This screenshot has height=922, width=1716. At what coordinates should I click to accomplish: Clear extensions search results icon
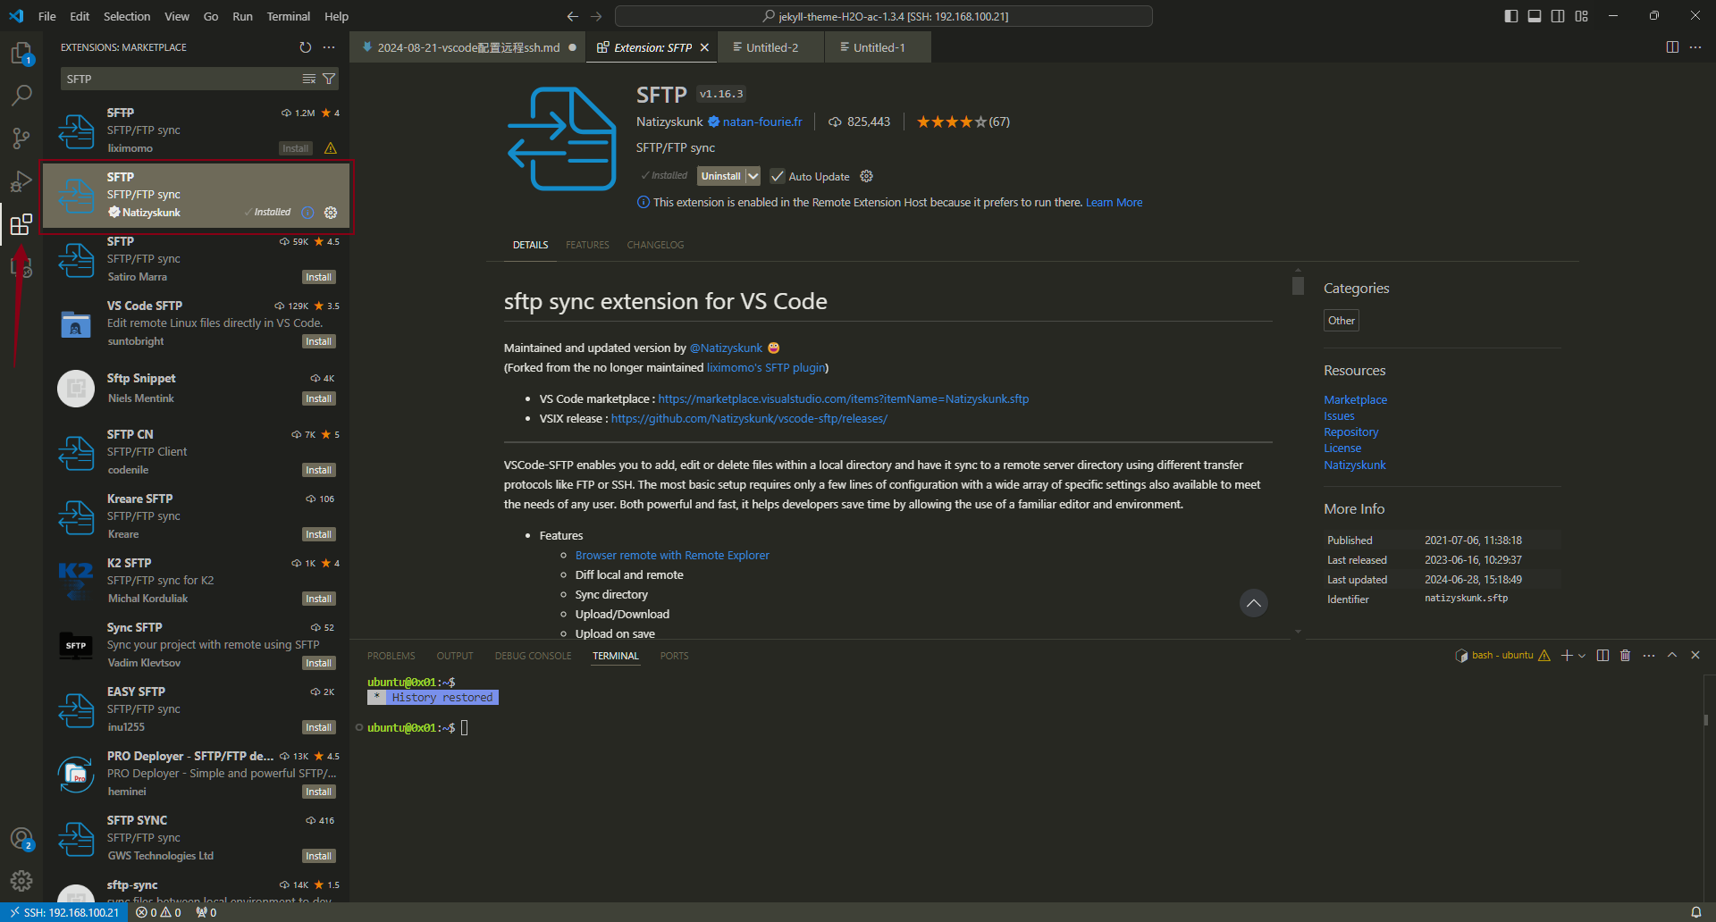[309, 80]
